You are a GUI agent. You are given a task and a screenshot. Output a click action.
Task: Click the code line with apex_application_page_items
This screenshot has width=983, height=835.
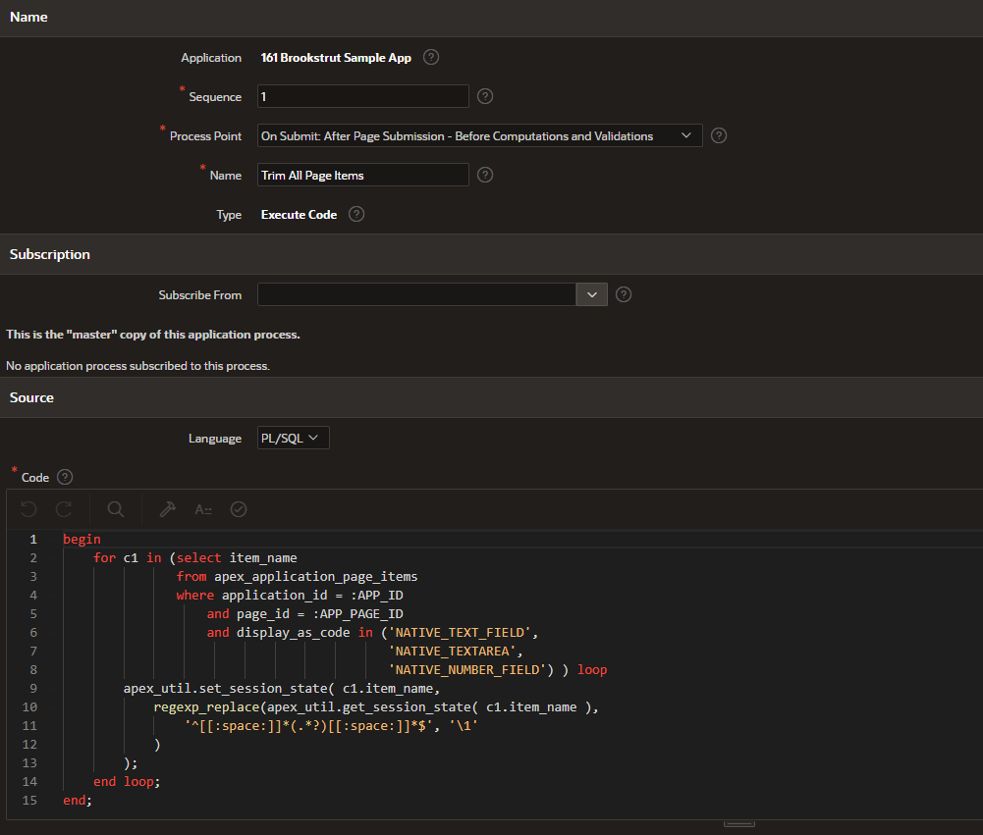(x=297, y=576)
